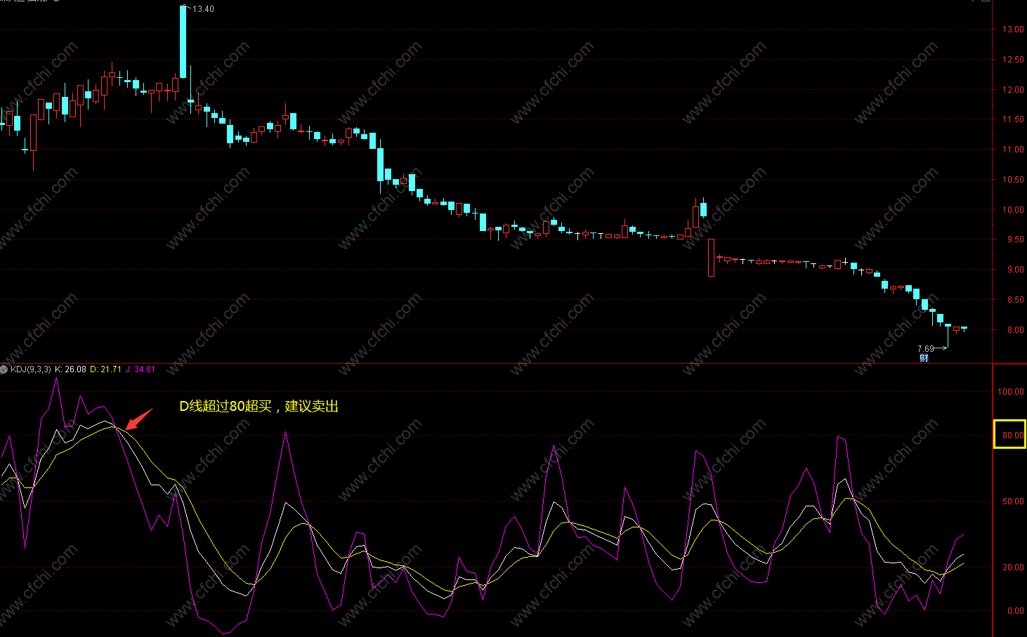This screenshot has height=637, width=1027.
Task: Click the 13.40 high price label
Action: coord(203,9)
